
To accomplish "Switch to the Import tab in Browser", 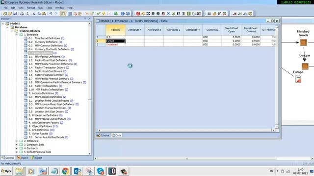I will point(23,157).
